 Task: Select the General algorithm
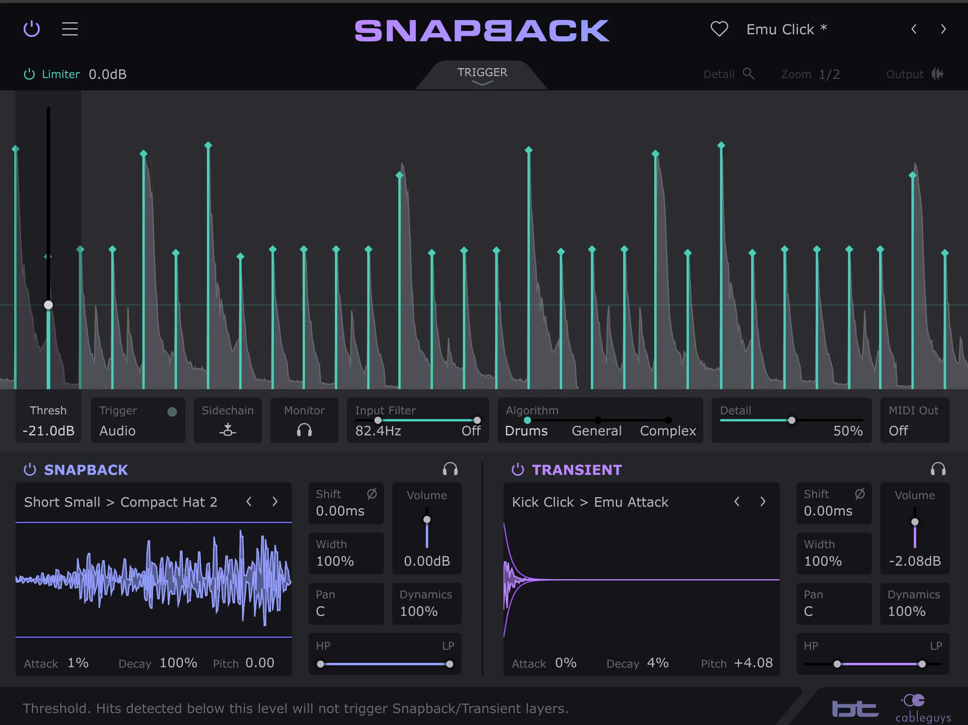(x=597, y=431)
